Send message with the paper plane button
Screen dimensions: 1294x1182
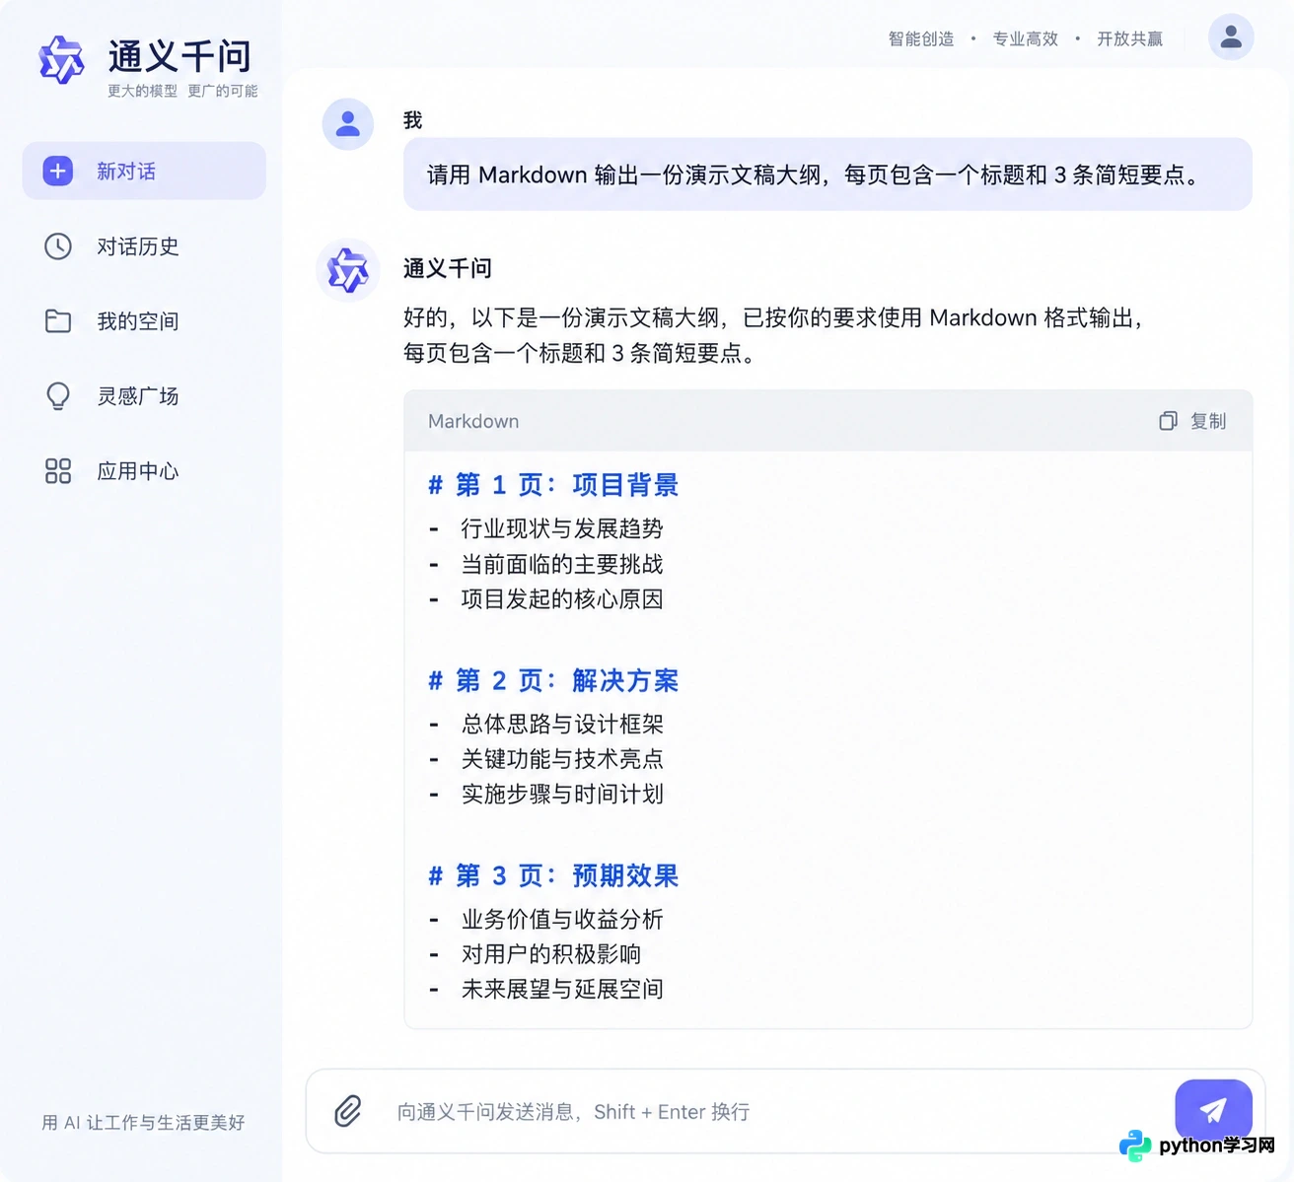pos(1213,1110)
